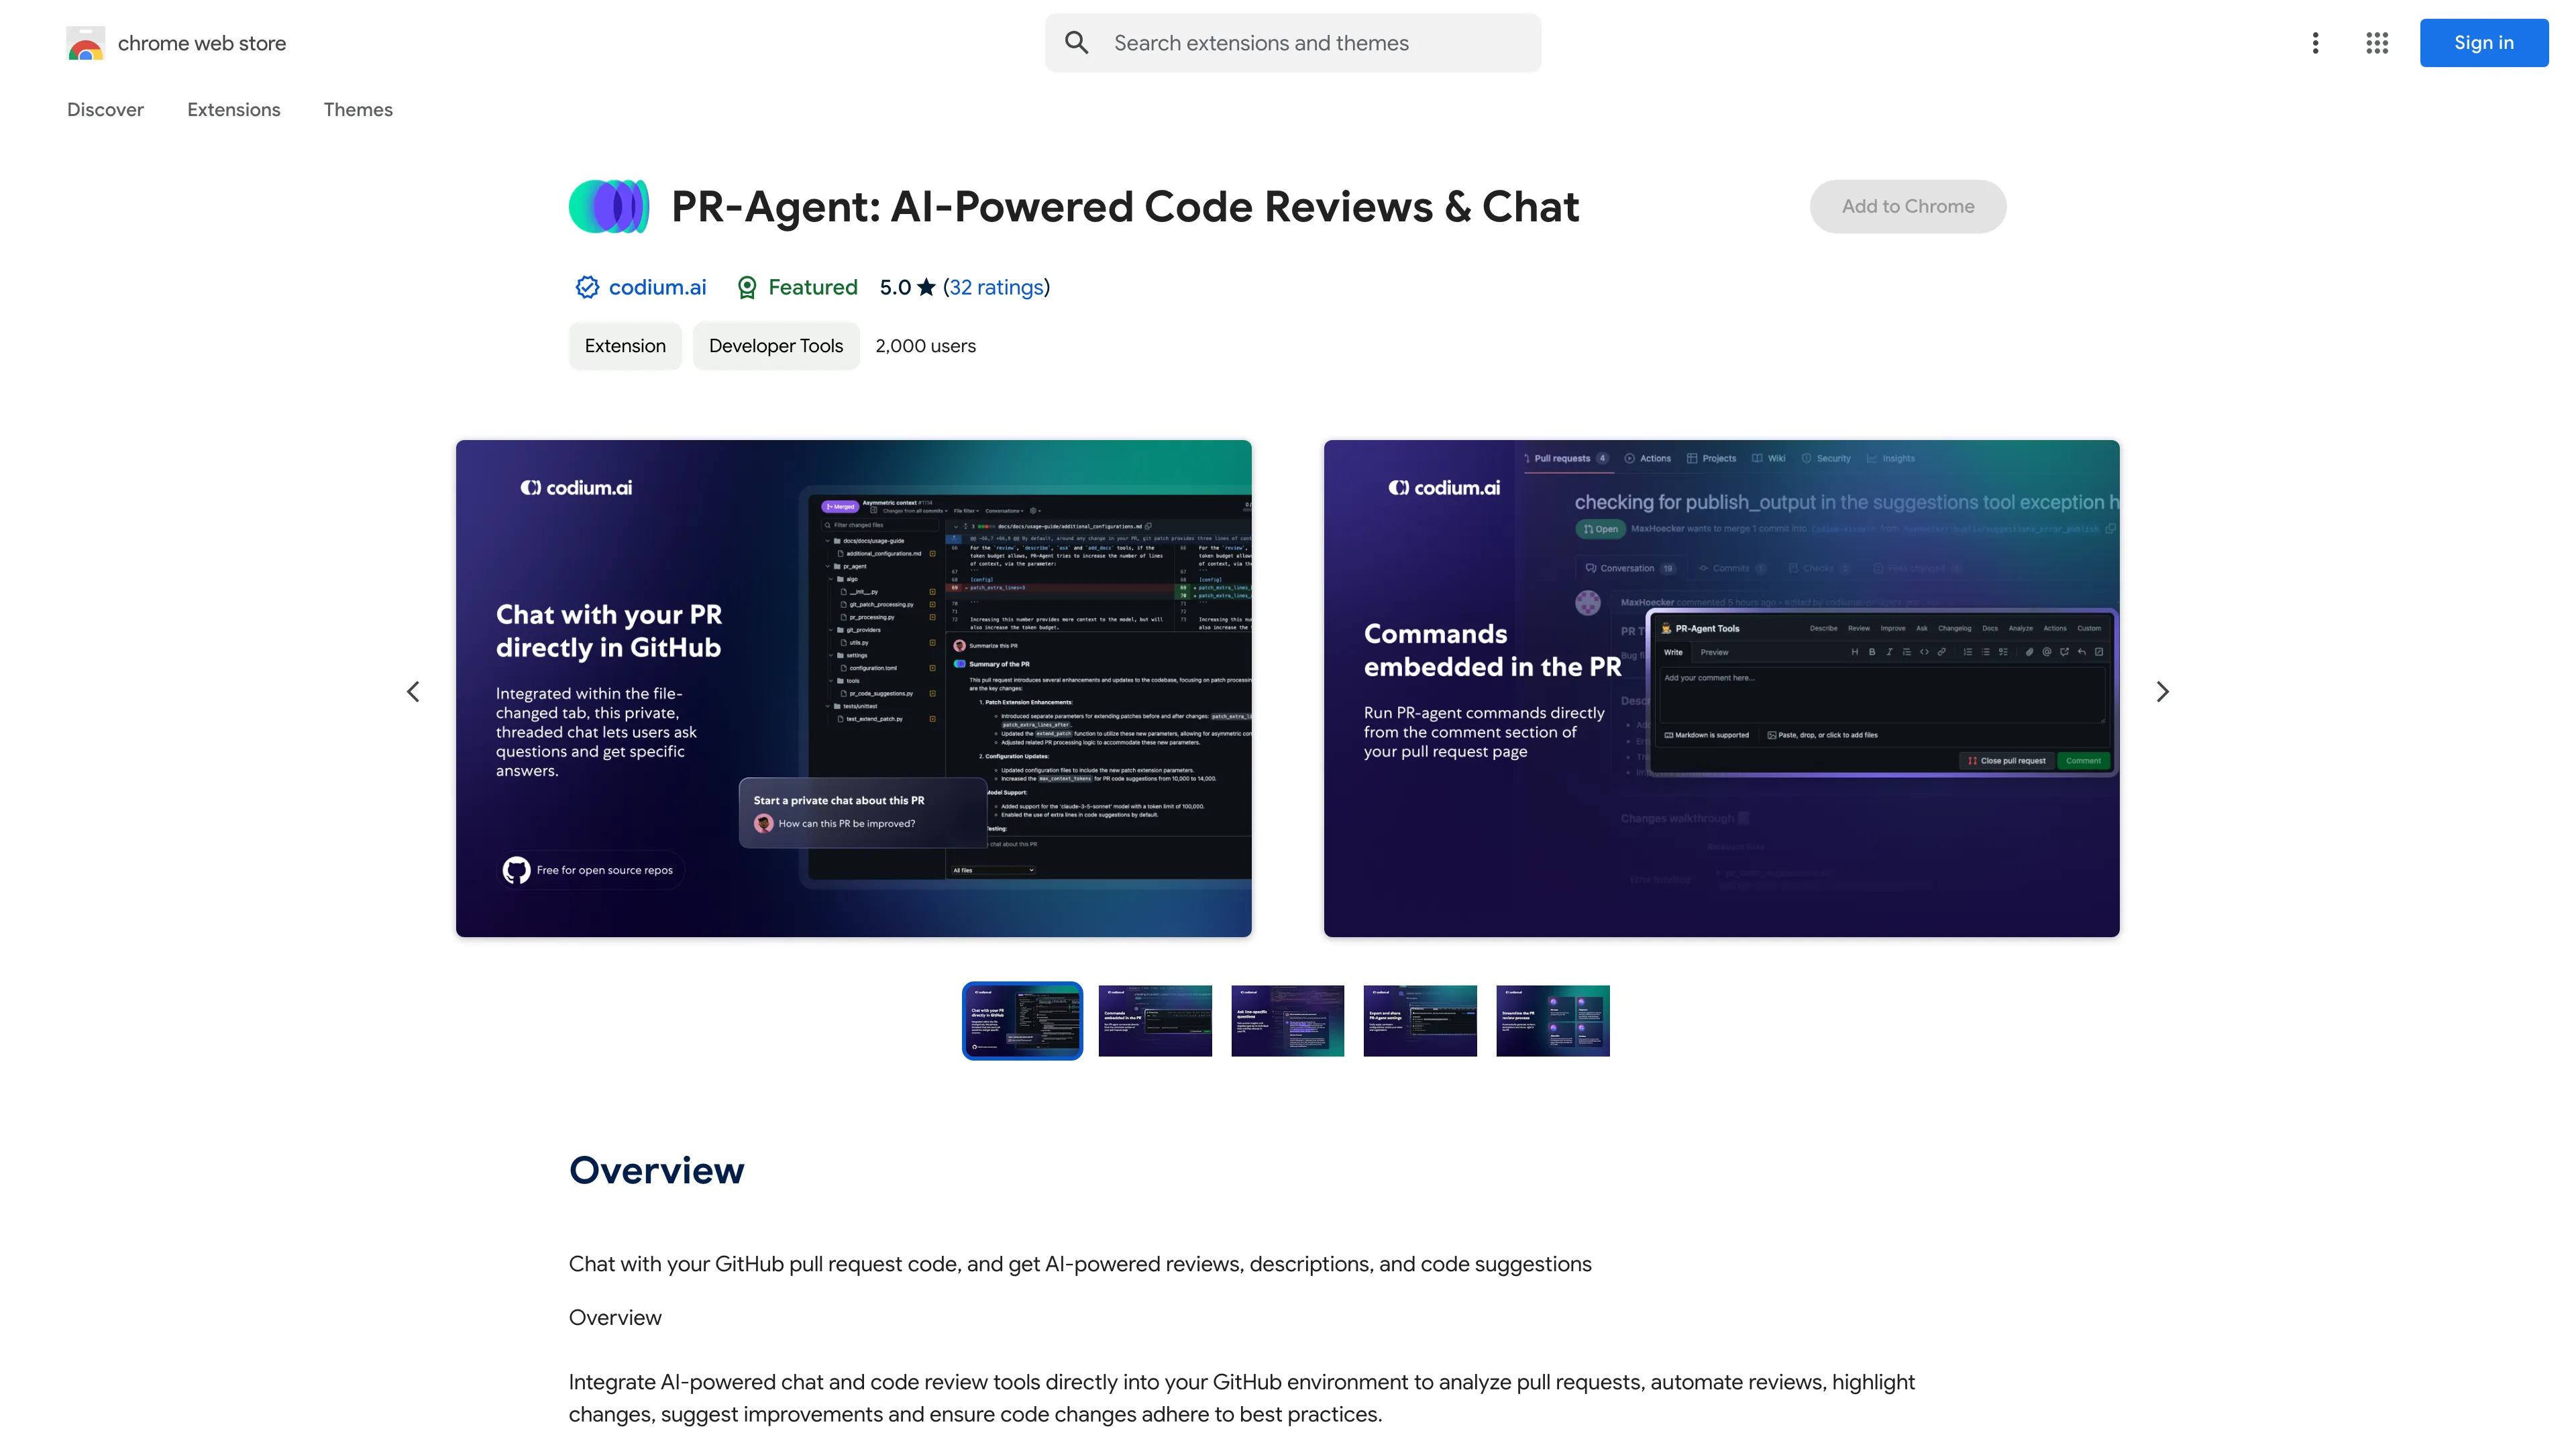Click the '2,000 users' text
2576x1449 pixels.
(x=925, y=346)
